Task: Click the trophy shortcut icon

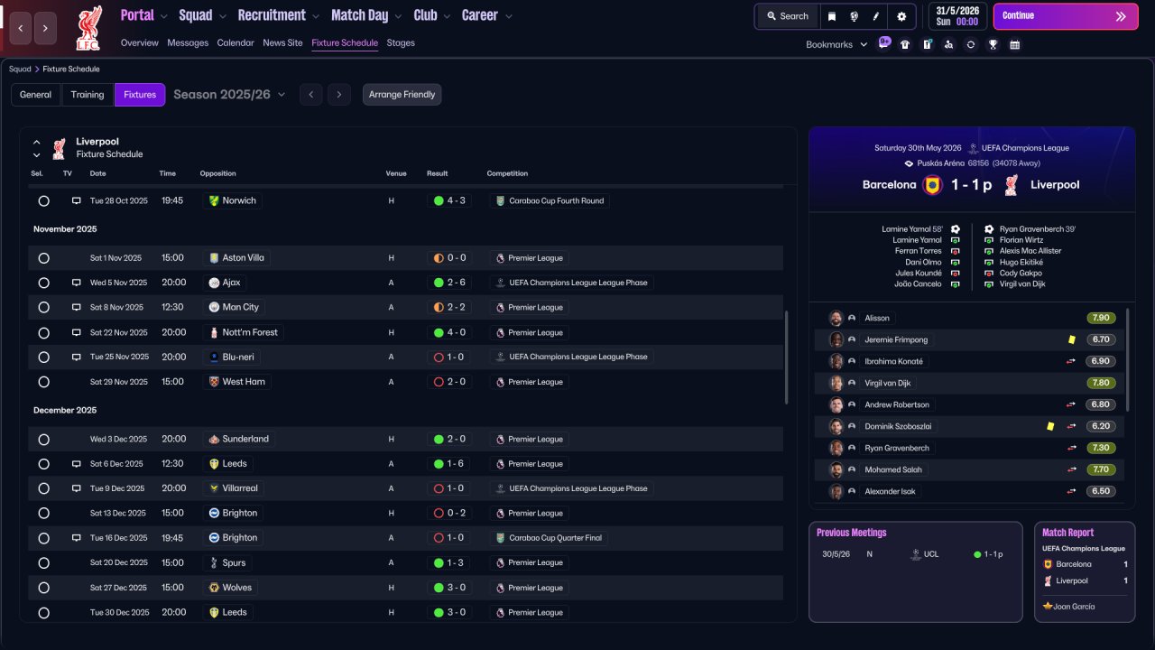Action: pyautogui.click(x=993, y=44)
